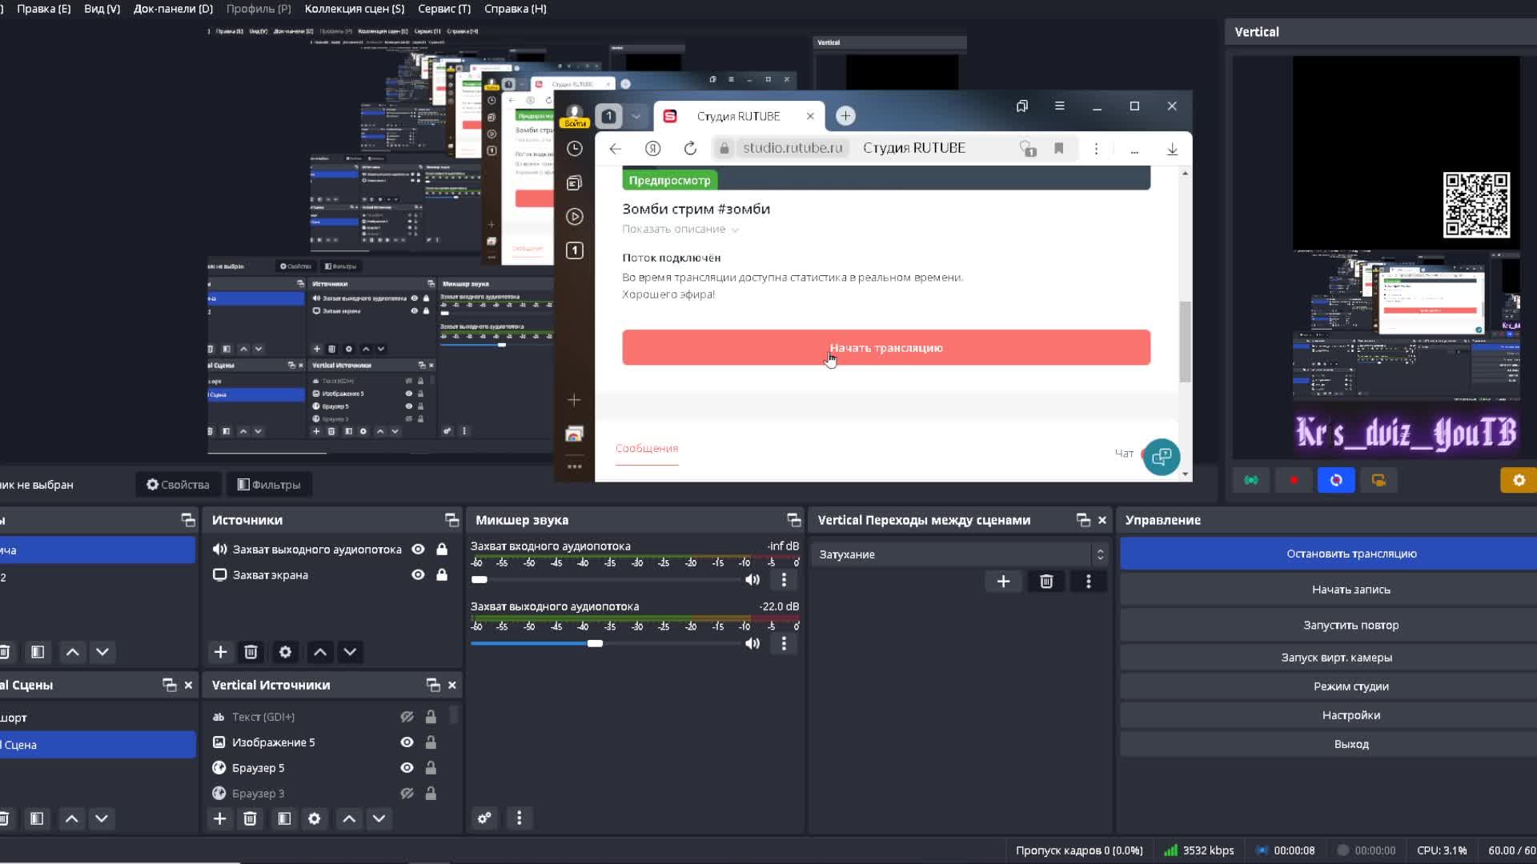Viewport: 1537px width, 864px height.
Task: Add a new source in the Источники panel
Action: (x=220, y=652)
